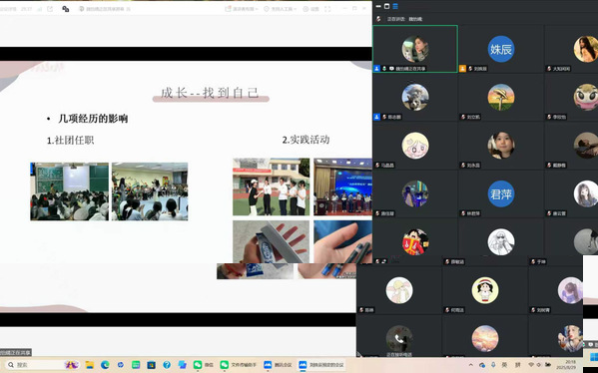Open the clock and date in taskbar
Screen dimensions: 598x373
[570, 365]
